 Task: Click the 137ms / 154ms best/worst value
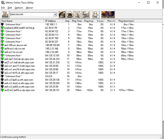click(126, 90)
